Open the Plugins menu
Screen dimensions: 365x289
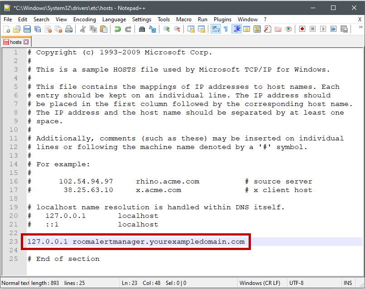222,19
